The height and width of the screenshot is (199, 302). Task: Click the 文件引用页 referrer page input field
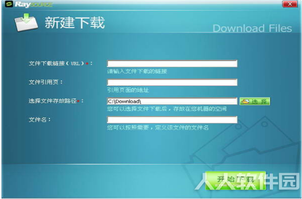(172, 82)
